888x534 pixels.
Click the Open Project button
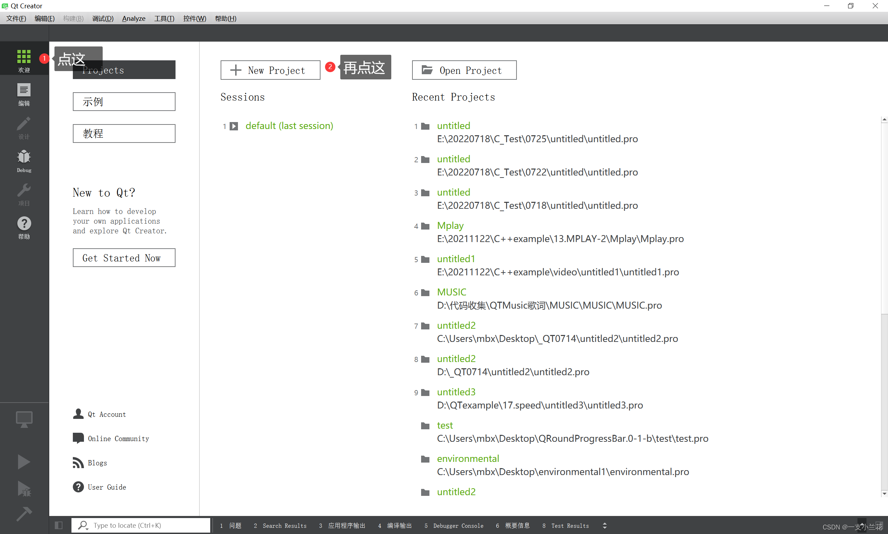464,70
